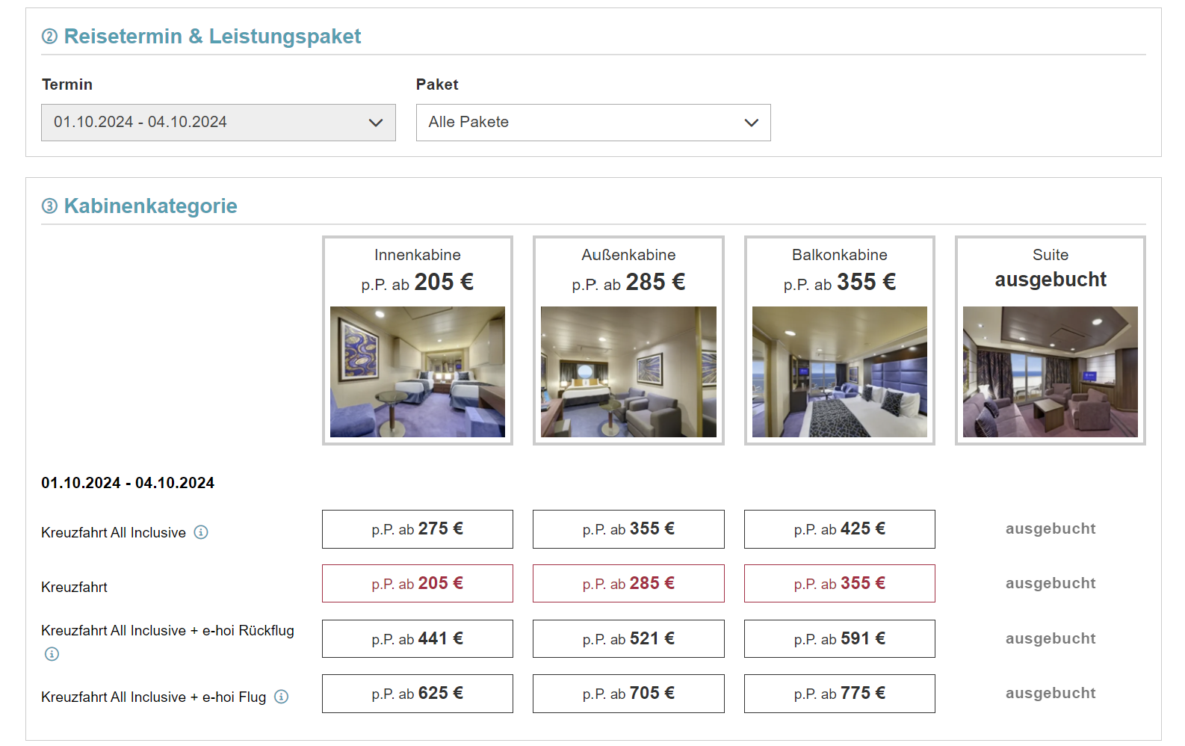The height and width of the screenshot is (746, 1185).
Task: Choose Rückflug package Außenkabine 521 €
Action: pyautogui.click(x=628, y=639)
